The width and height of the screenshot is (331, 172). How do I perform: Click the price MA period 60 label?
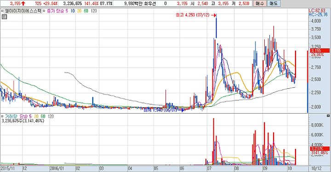86,11
